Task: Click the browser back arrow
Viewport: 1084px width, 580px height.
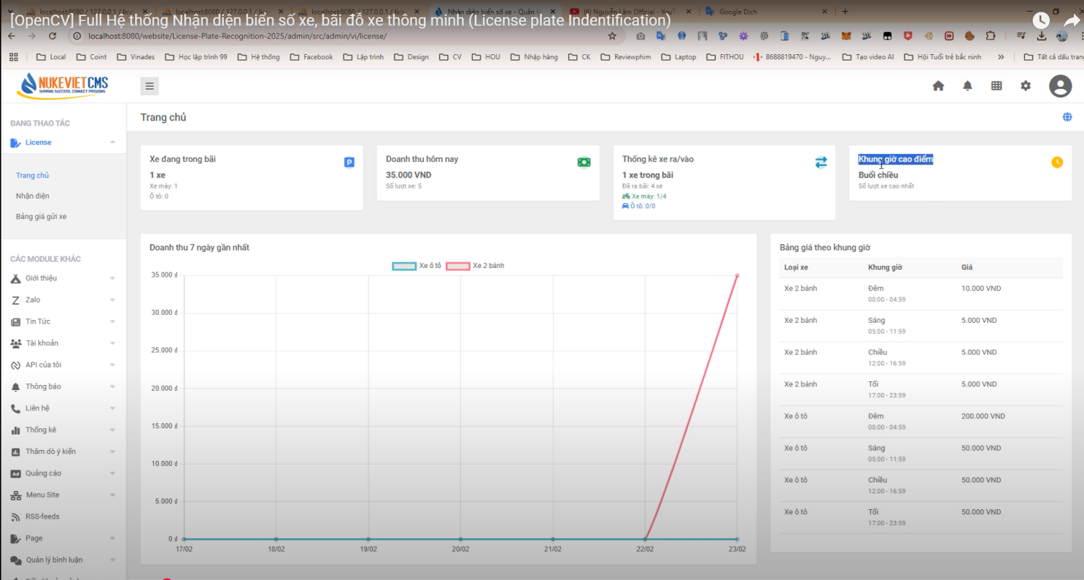Action: [x=12, y=35]
